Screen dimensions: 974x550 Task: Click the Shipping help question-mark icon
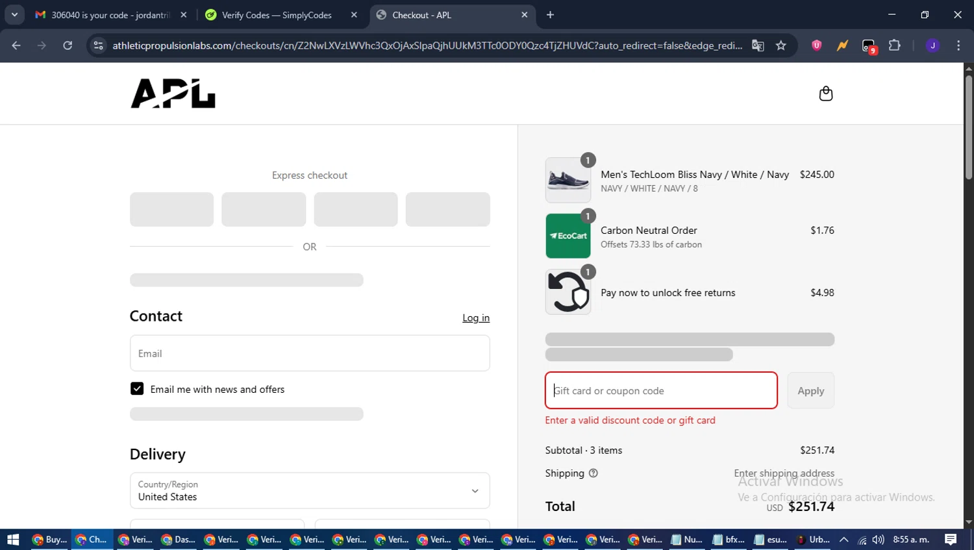(x=593, y=473)
